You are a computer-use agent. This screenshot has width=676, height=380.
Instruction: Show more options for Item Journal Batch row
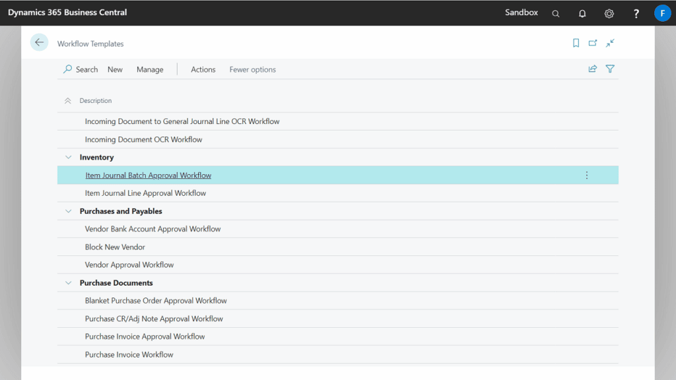click(x=586, y=175)
